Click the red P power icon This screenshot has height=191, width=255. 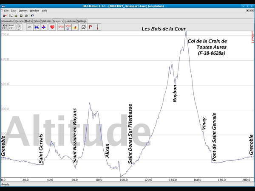90,27
